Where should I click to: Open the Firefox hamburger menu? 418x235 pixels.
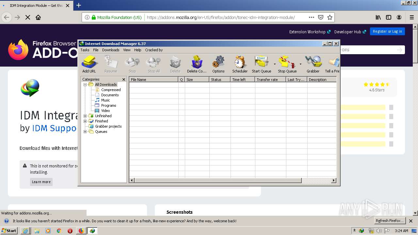coord(411,17)
